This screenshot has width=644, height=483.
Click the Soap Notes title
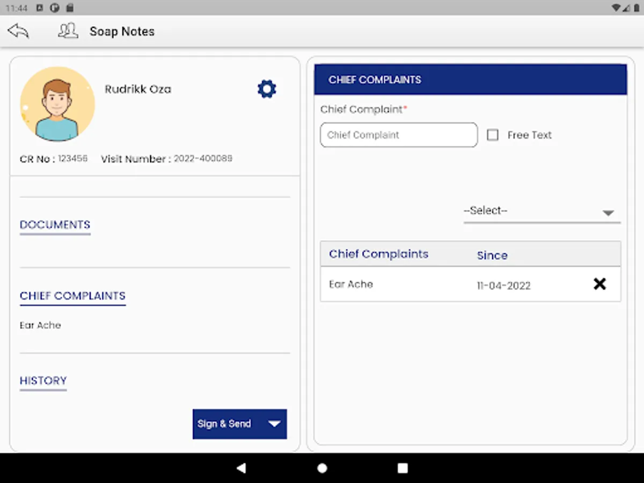[x=122, y=32]
